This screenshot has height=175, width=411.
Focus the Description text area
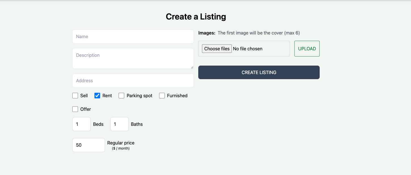point(133,58)
